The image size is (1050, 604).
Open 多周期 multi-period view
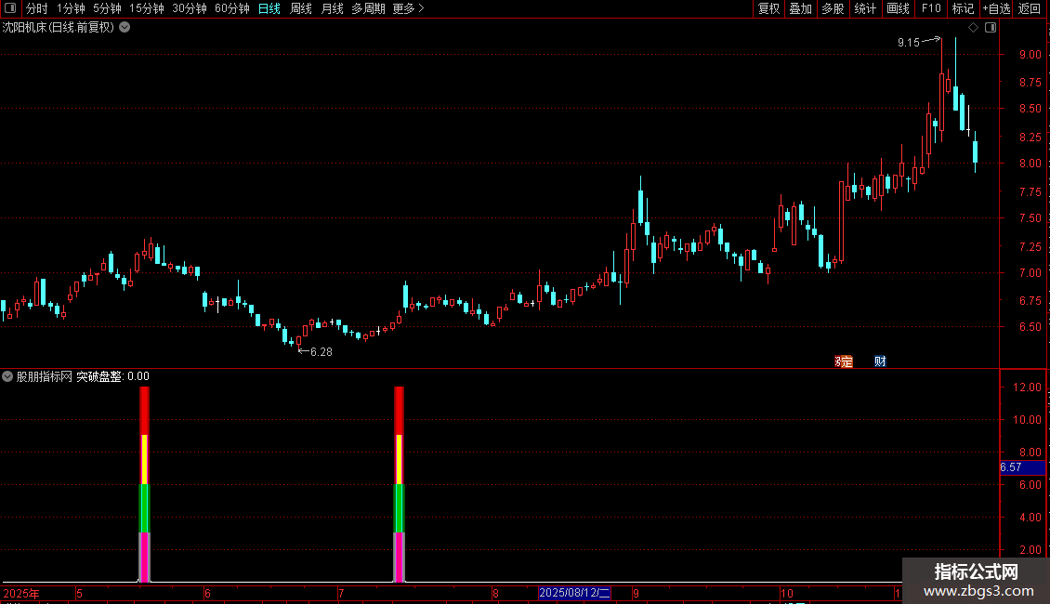point(368,8)
